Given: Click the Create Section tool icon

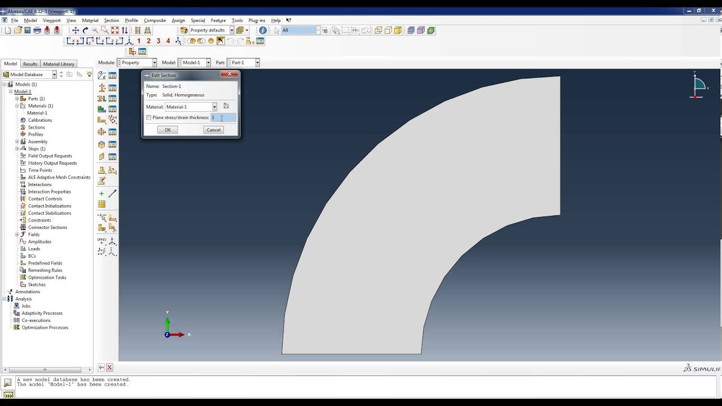Looking at the screenshot, I should point(102,88).
